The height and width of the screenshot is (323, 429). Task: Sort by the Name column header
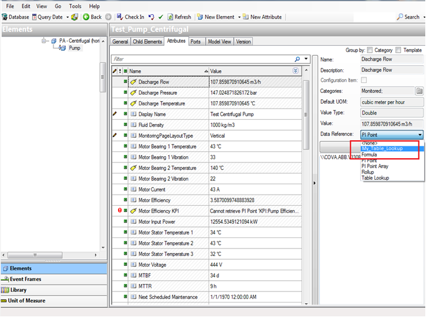168,71
